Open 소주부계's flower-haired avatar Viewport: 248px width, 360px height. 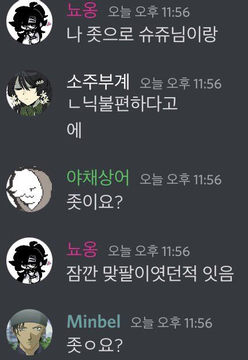[x=29, y=94]
